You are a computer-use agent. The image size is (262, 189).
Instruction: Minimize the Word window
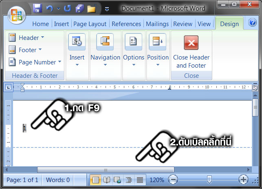[223, 4]
